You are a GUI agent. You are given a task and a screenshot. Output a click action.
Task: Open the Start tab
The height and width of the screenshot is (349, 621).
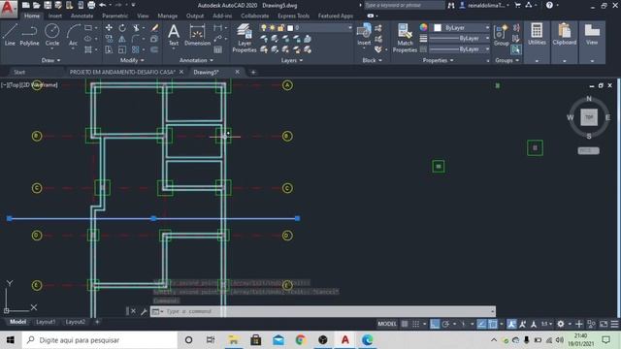(19, 72)
